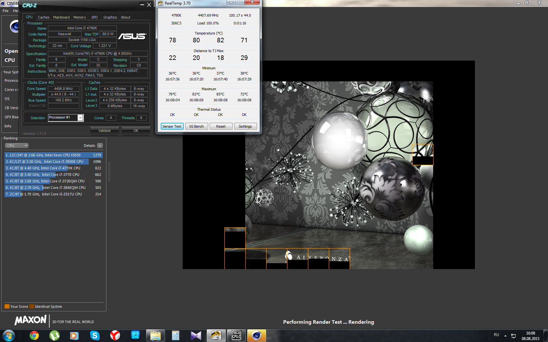The image size is (548, 342).
Task: Open the purple bow-tie app on the taskbar
Action: click(196, 335)
